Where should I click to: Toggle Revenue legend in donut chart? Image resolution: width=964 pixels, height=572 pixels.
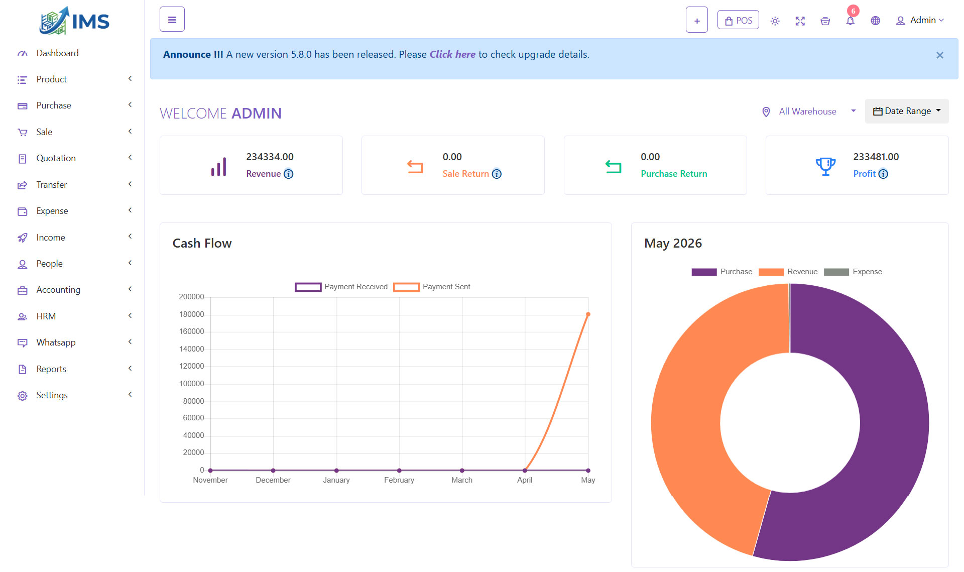788,272
